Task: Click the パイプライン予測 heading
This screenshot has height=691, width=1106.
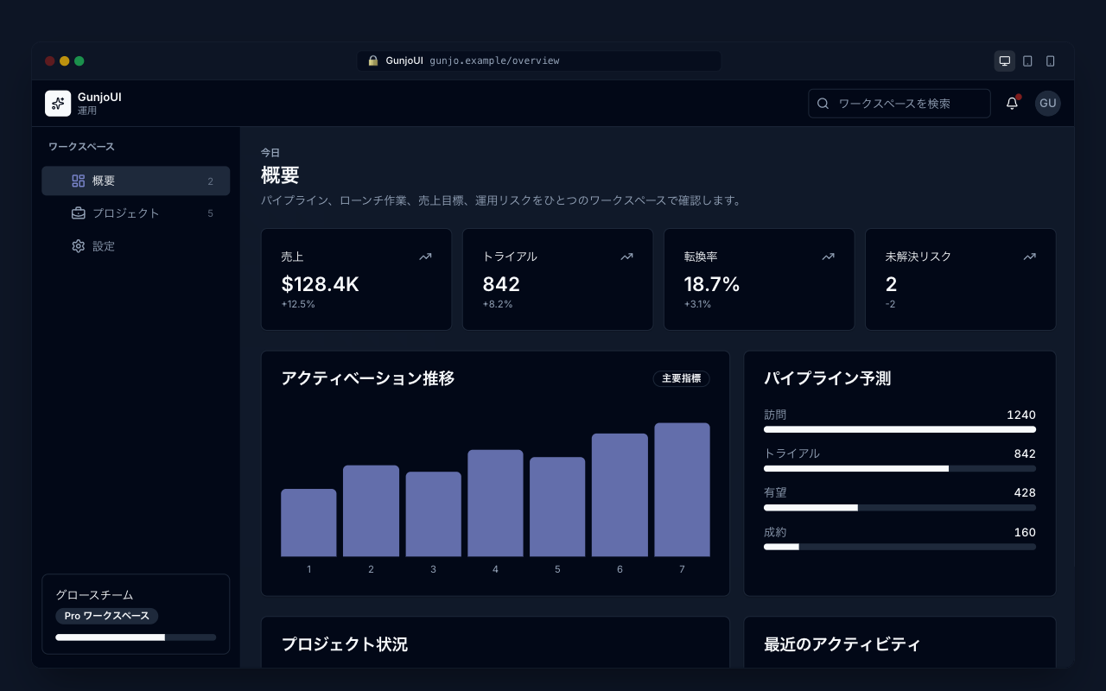Action: tap(828, 378)
